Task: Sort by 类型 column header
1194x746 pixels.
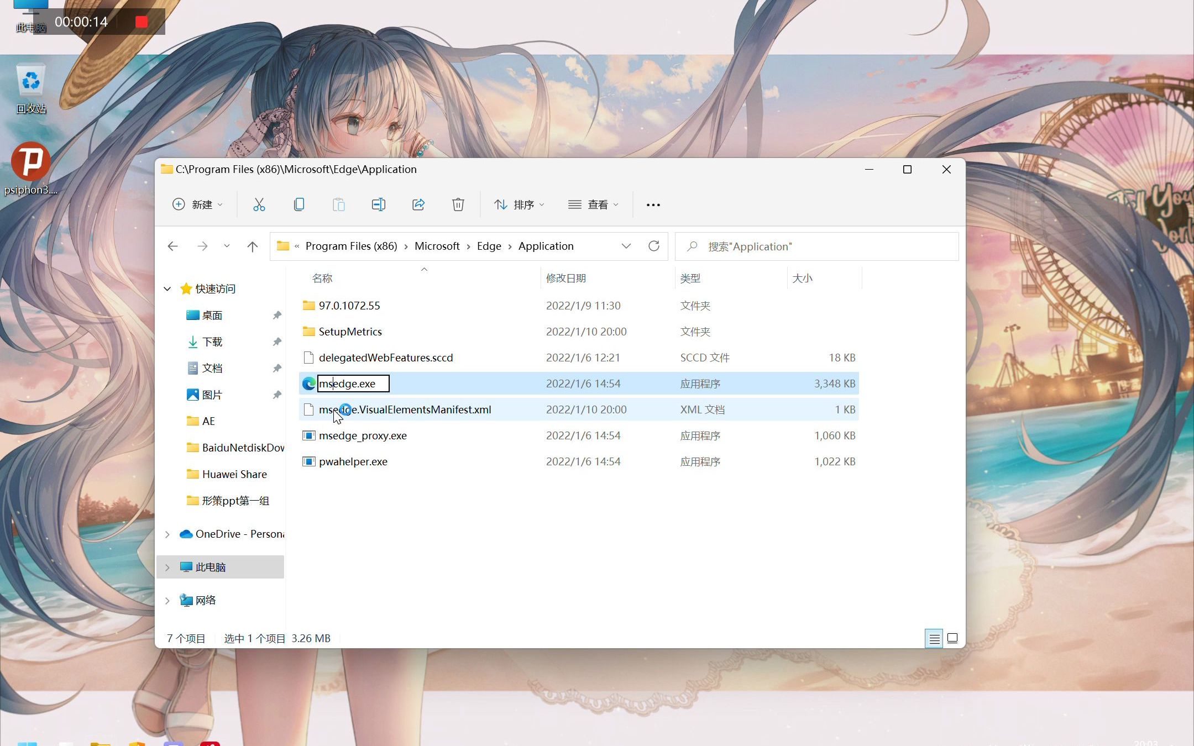Action: (690, 278)
